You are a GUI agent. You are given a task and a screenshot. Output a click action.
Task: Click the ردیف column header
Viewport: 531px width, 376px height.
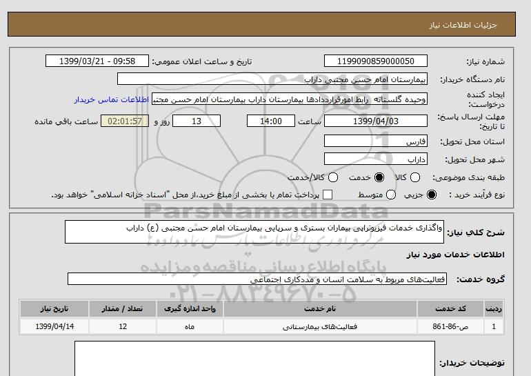pos(494,308)
